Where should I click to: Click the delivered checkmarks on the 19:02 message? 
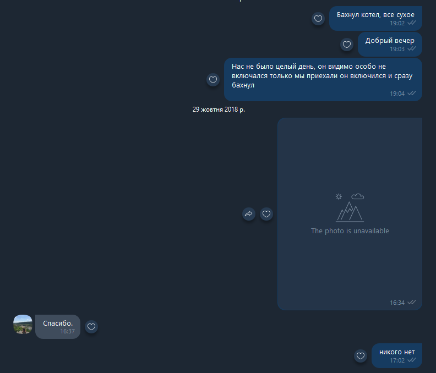coord(412,23)
